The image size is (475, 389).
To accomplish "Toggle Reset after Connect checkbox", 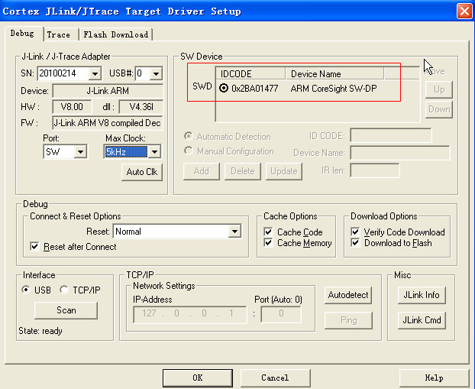I will point(34,246).
